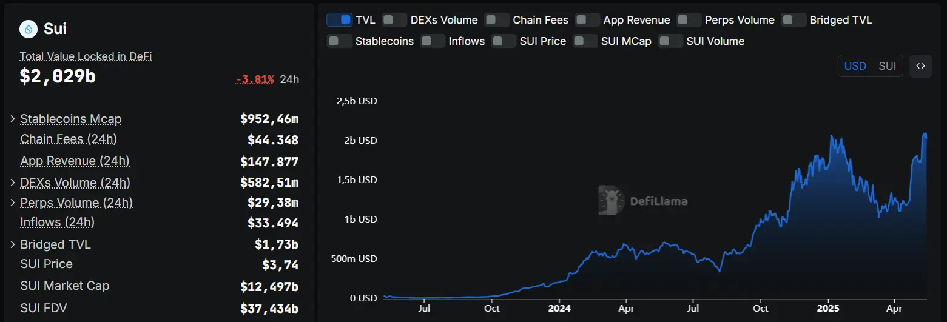Image resolution: width=947 pixels, height=322 pixels.
Task: Expand the Perps Volume (24h) row
Action: tap(13, 203)
